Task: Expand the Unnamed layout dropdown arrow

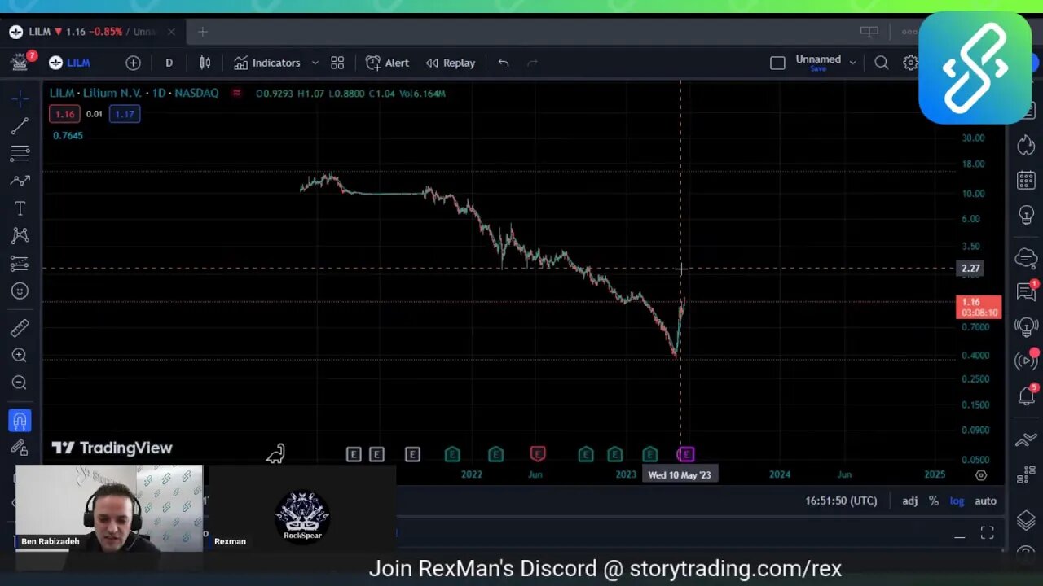Action: pyautogui.click(x=852, y=63)
